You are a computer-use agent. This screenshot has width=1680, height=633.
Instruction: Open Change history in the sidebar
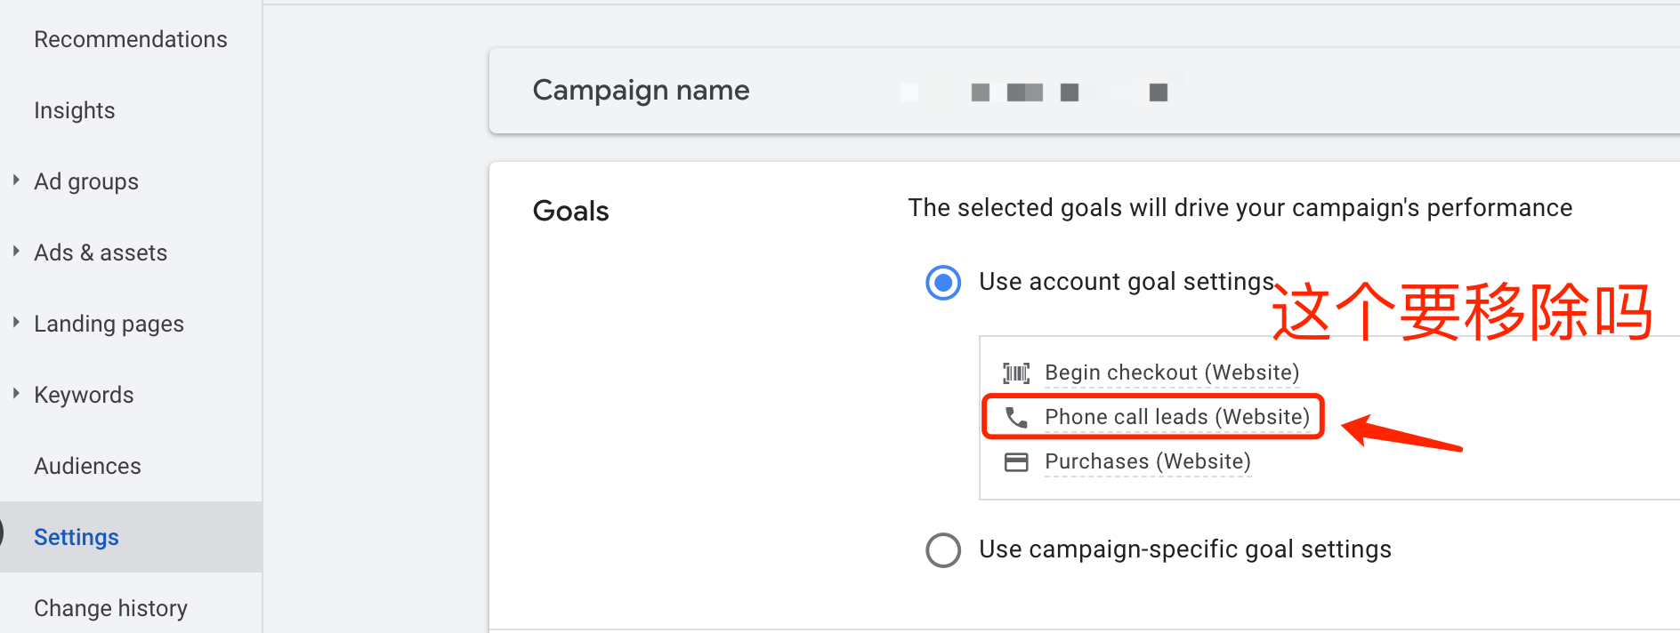click(110, 607)
